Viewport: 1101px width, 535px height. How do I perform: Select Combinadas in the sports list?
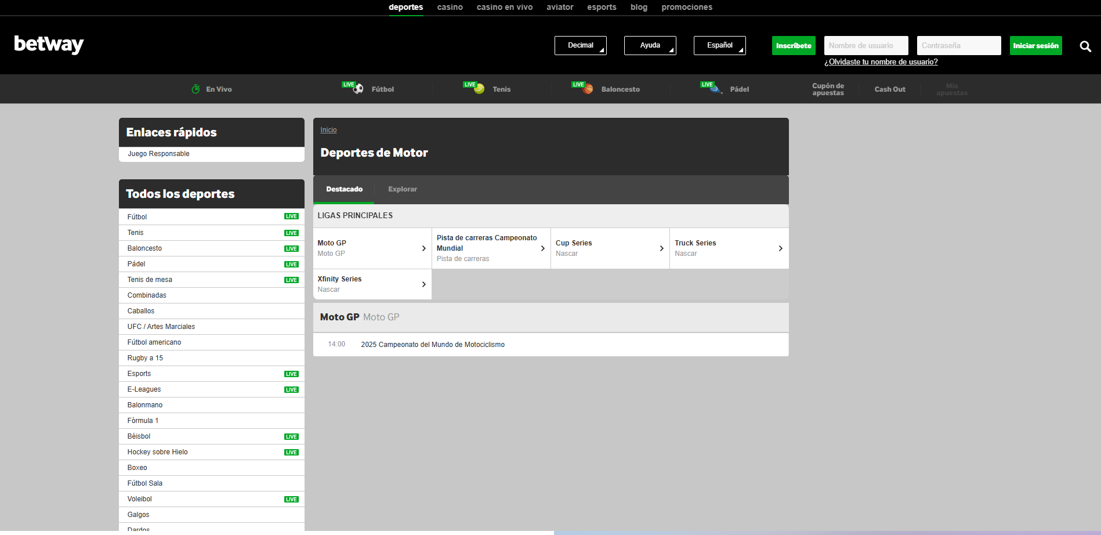click(212, 295)
